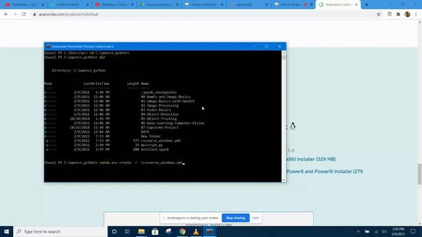422x237 pixels.
Task: Close the Anaconda Powershell Prompt window
Action: click(280, 46)
